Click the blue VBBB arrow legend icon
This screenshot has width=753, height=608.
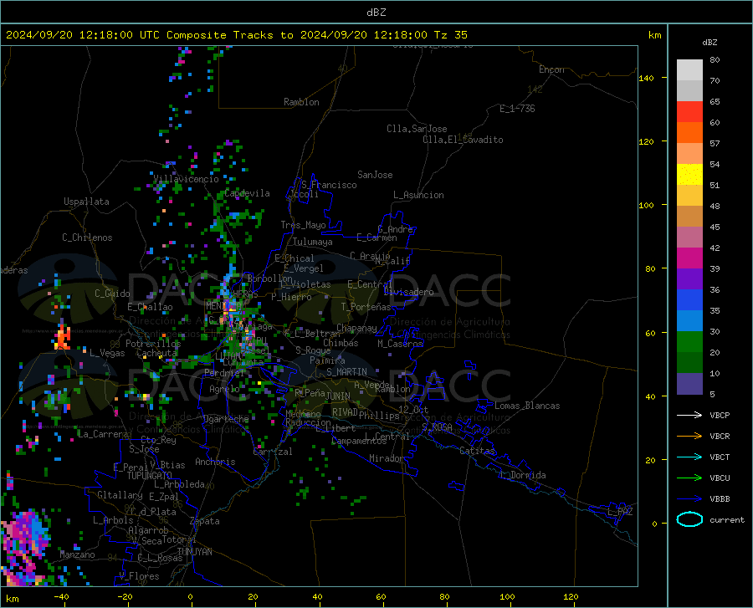tap(689, 499)
